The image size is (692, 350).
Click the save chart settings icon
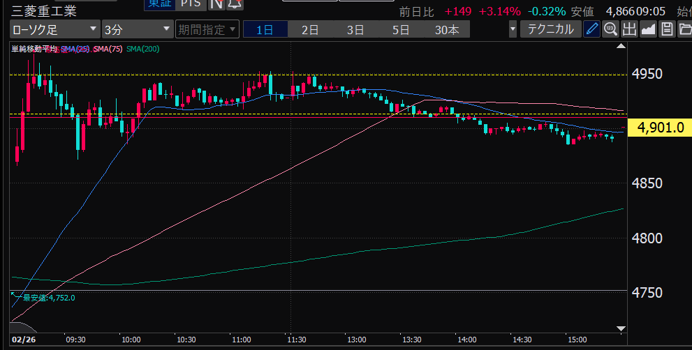(667, 29)
